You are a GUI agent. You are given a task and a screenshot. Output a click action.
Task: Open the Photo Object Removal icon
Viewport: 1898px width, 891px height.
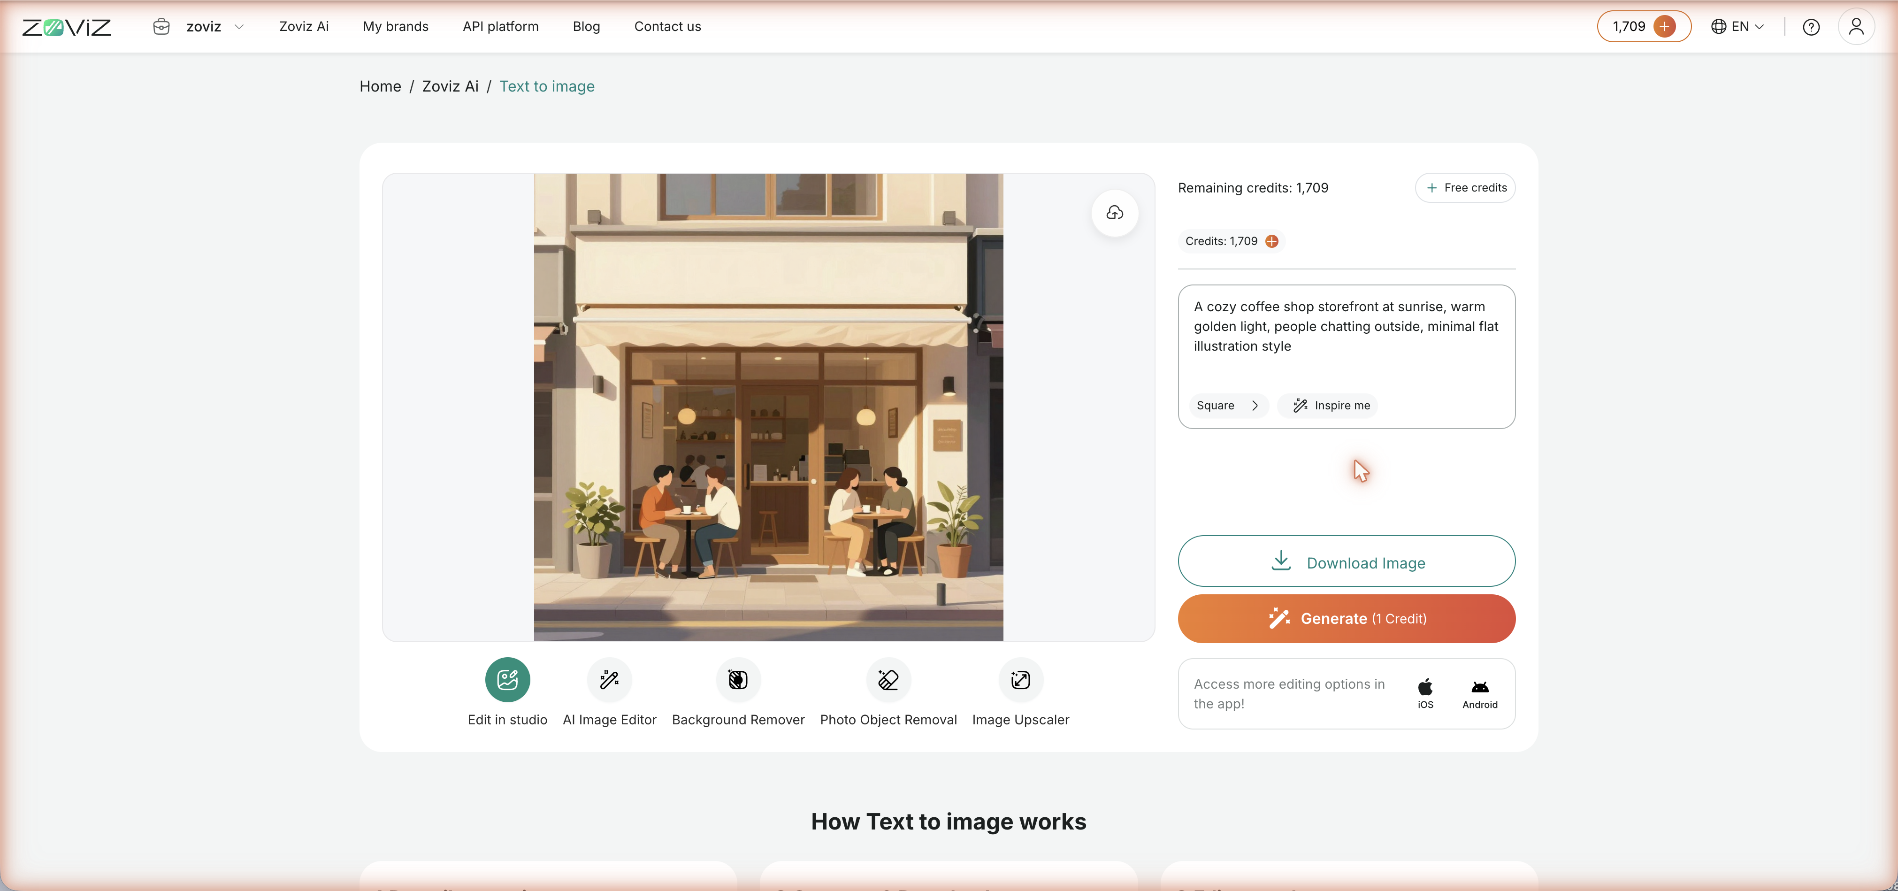(888, 679)
